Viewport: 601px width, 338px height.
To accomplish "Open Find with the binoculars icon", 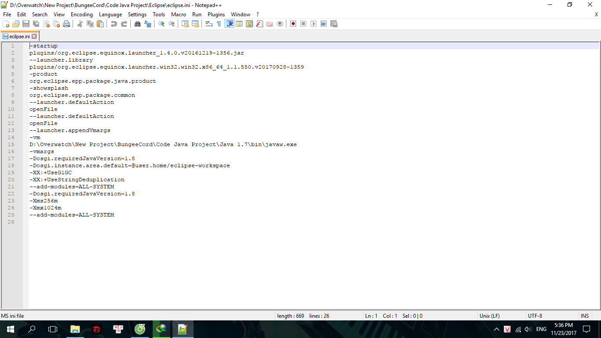I will (x=138, y=24).
